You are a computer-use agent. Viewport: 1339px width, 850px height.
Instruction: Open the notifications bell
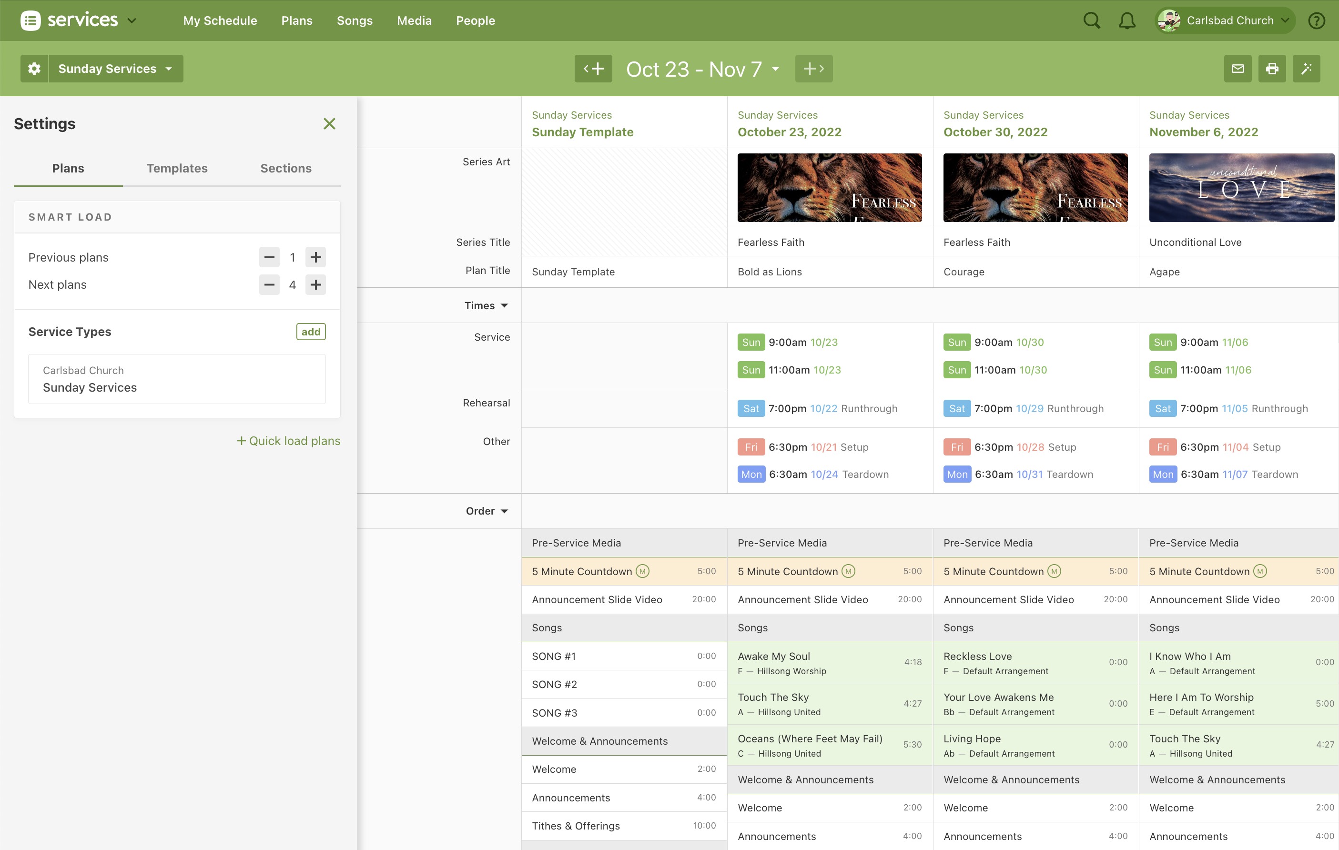point(1126,20)
